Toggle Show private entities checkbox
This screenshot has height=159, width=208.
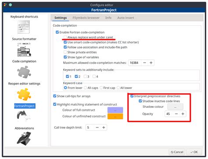[x=65, y=52]
